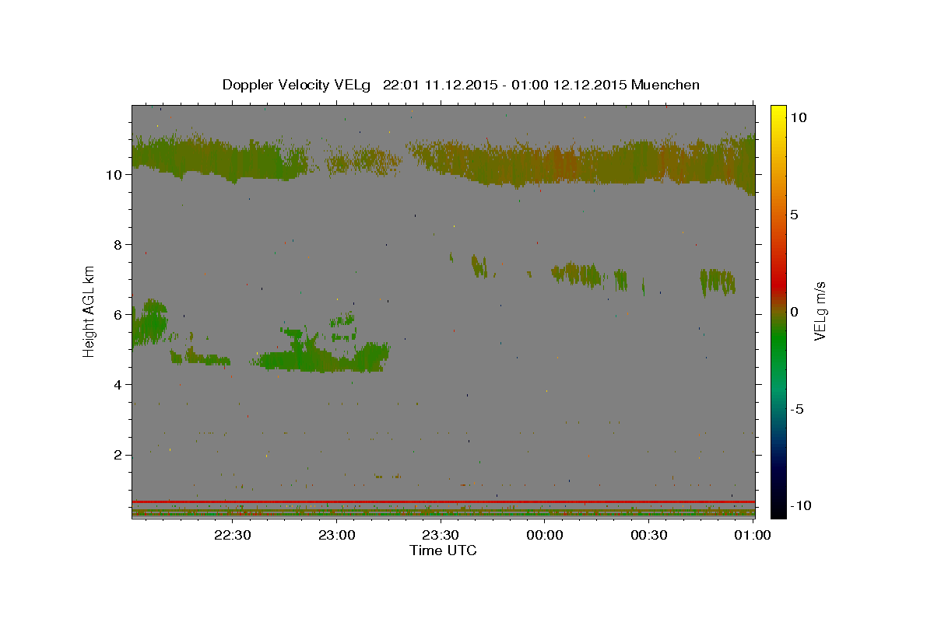Screen dimensions: 934x622
Task: Click the height tick label 2
Action: [x=119, y=455]
